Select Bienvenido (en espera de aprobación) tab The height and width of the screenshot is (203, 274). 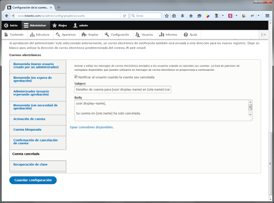38,80
